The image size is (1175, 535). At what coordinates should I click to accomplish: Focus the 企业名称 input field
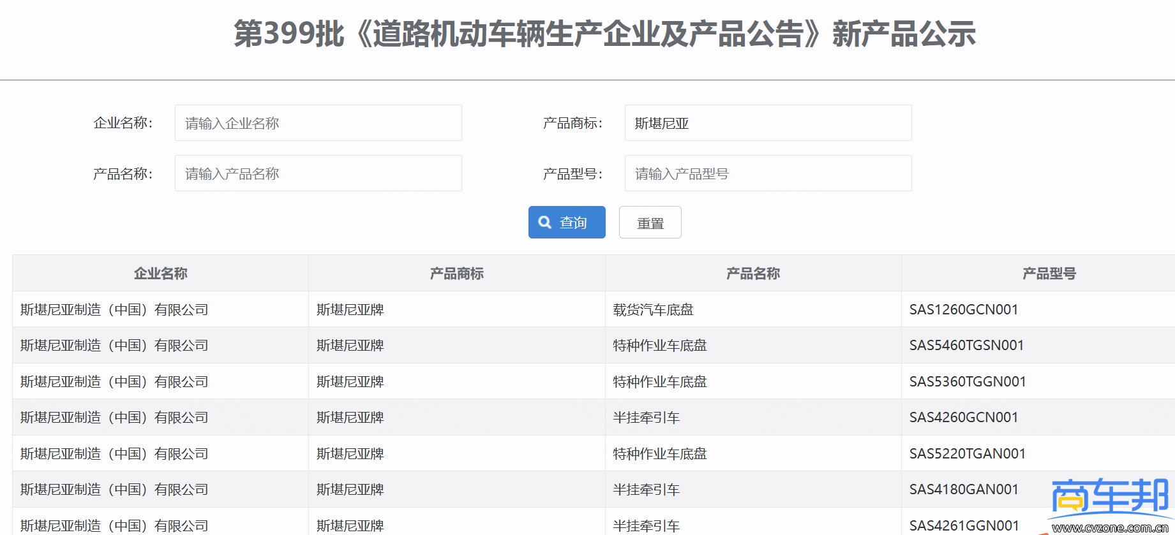318,123
